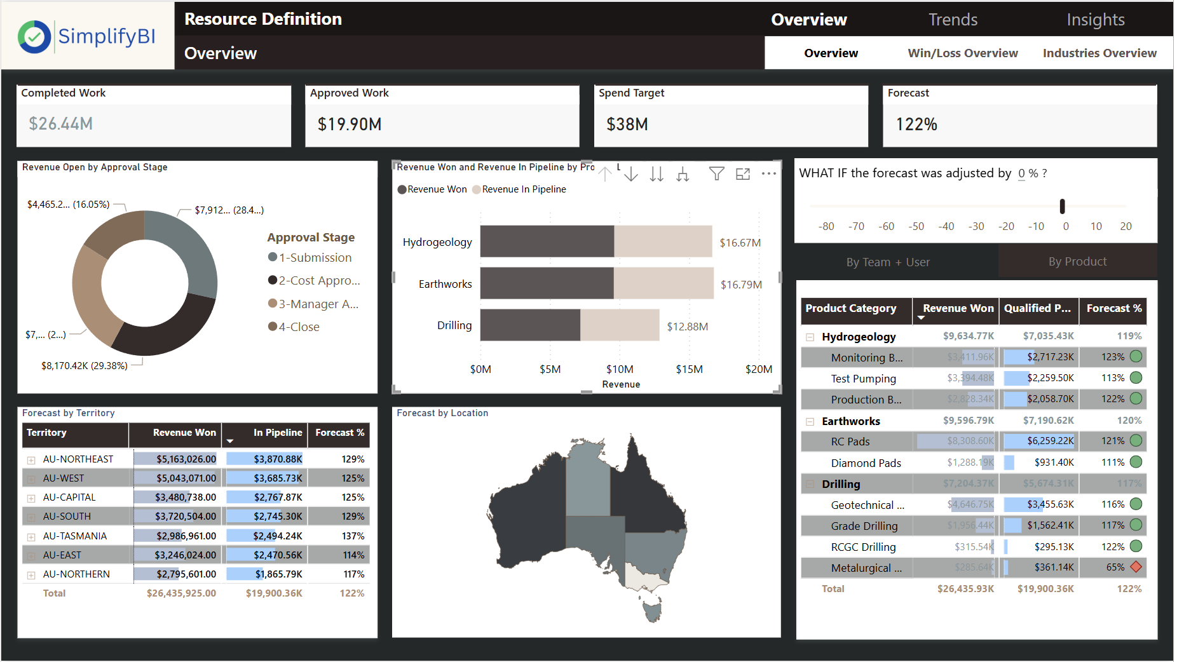The image size is (1177, 662).
Task: Open the Win/Loss Overview sub-tab
Action: point(962,53)
